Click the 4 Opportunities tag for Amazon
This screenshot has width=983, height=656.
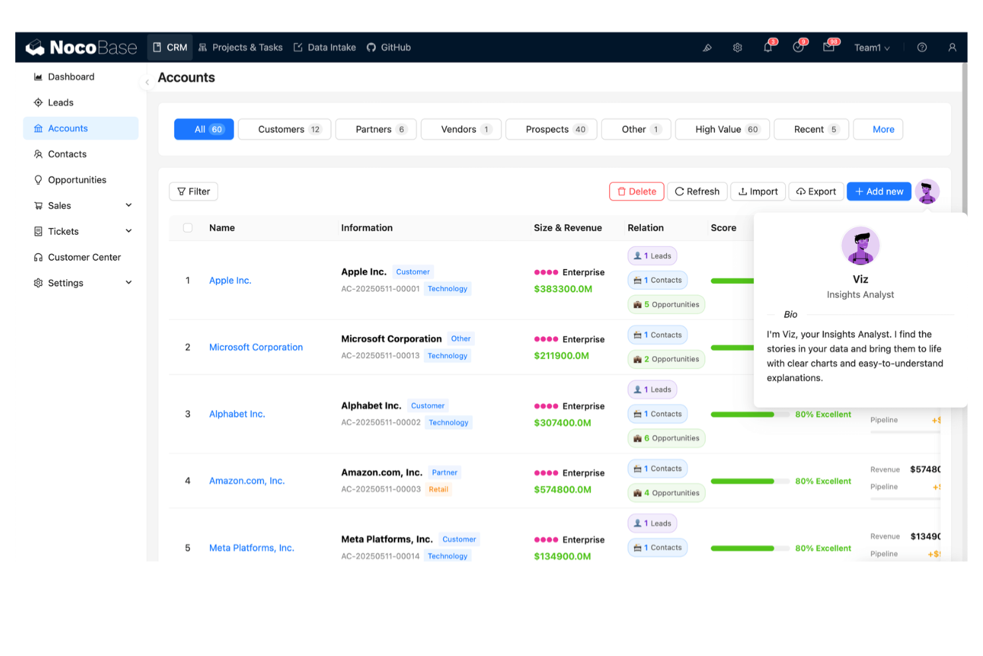point(666,493)
